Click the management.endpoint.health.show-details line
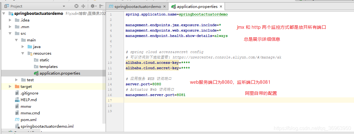 pyautogui.click(x=177, y=36)
